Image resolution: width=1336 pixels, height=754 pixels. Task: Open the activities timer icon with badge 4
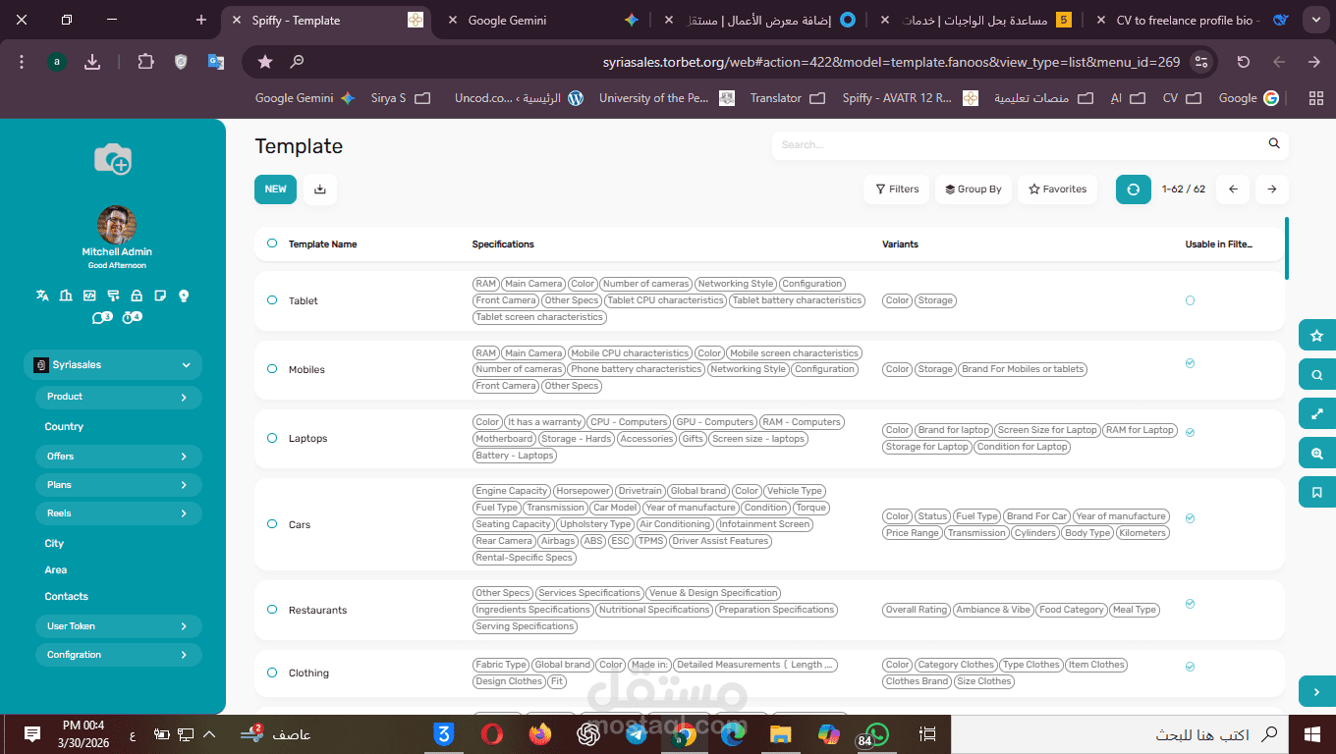pos(132,317)
